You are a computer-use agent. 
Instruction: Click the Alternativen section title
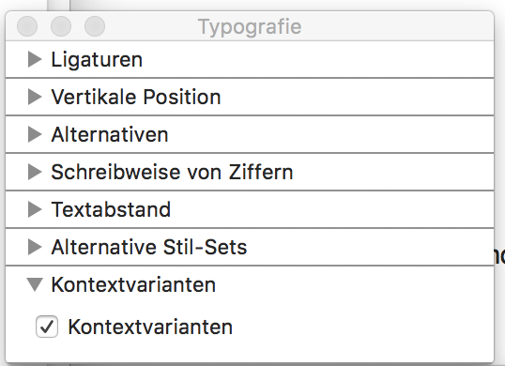[110, 134]
